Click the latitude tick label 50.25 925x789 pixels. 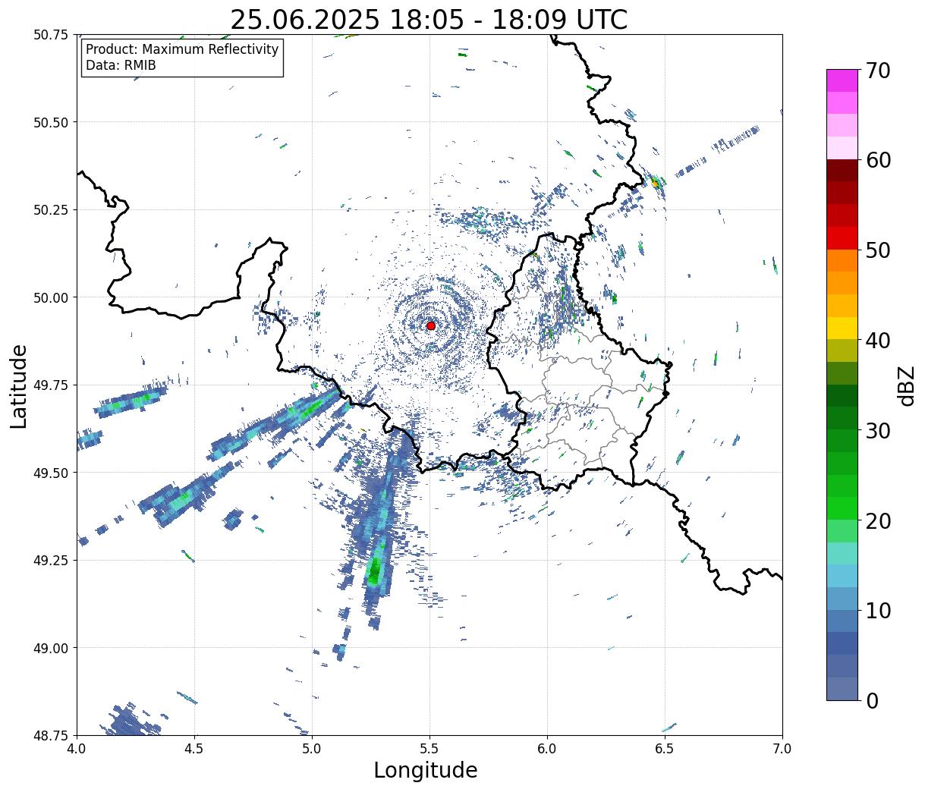pos(51,209)
